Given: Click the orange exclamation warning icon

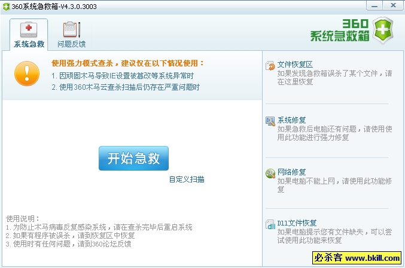Looking at the screenshot, I should (x=27, y=74).
